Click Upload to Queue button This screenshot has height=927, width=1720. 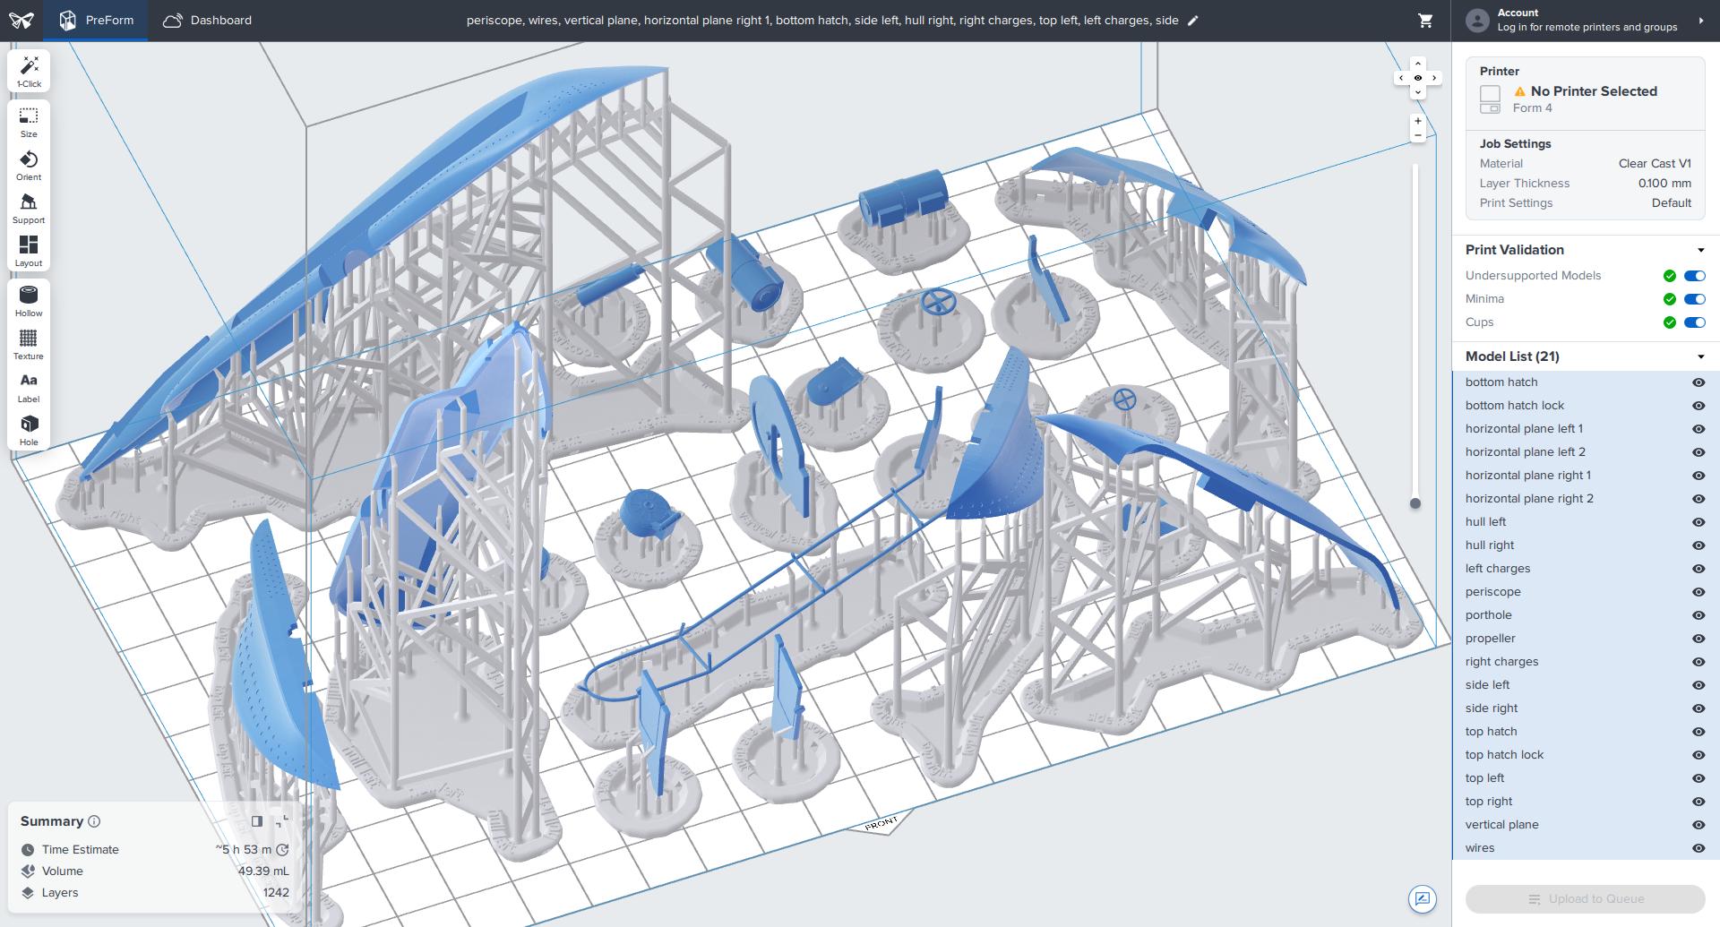tap(1585, 898)
